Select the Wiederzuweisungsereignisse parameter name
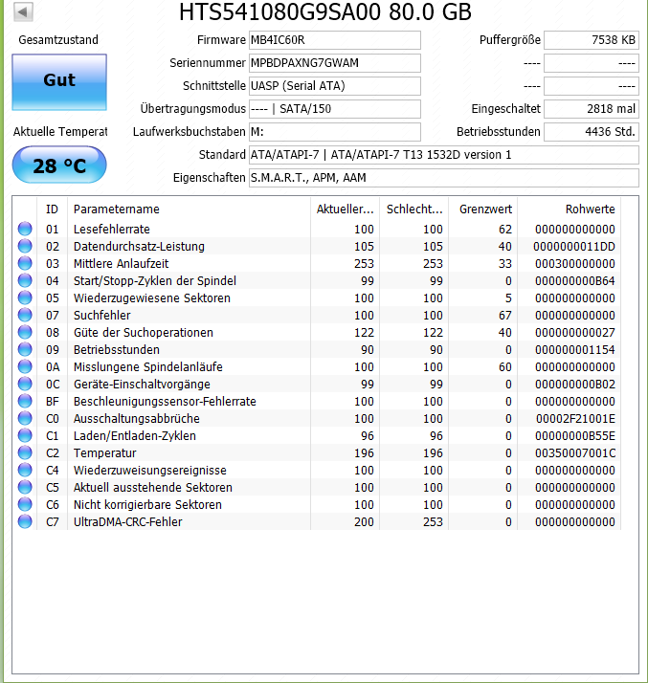The height and width of the screenshot is (683, 648). (x=150, y=470)
